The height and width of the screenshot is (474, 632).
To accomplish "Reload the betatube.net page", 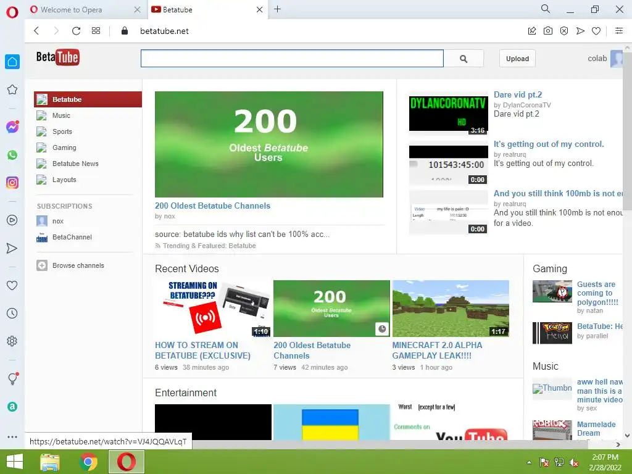I will point(76,31).
